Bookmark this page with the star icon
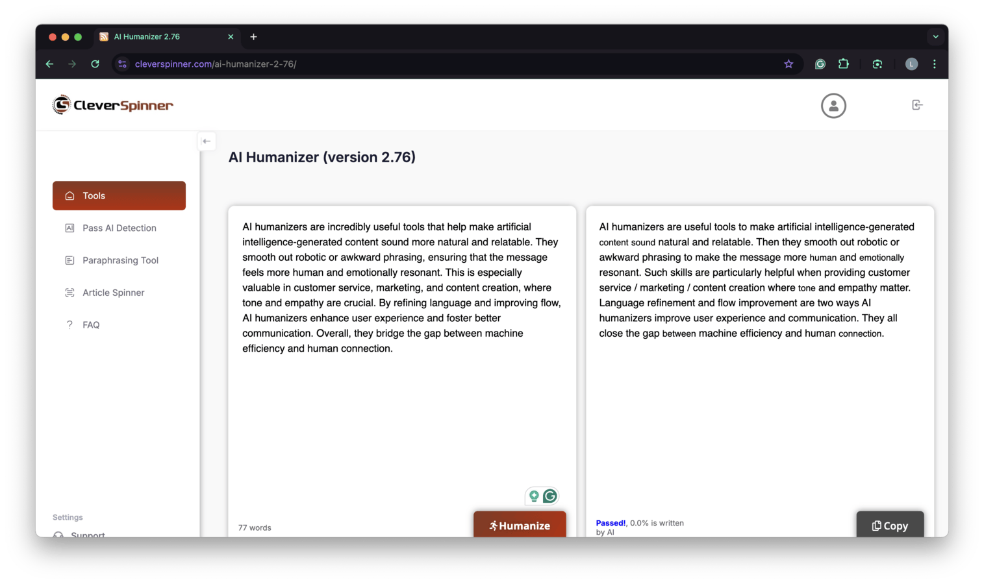 click(788, 64)
